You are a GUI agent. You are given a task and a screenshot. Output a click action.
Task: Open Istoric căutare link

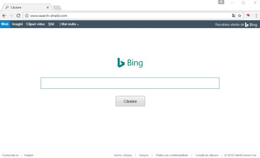[x=123, y=155]
